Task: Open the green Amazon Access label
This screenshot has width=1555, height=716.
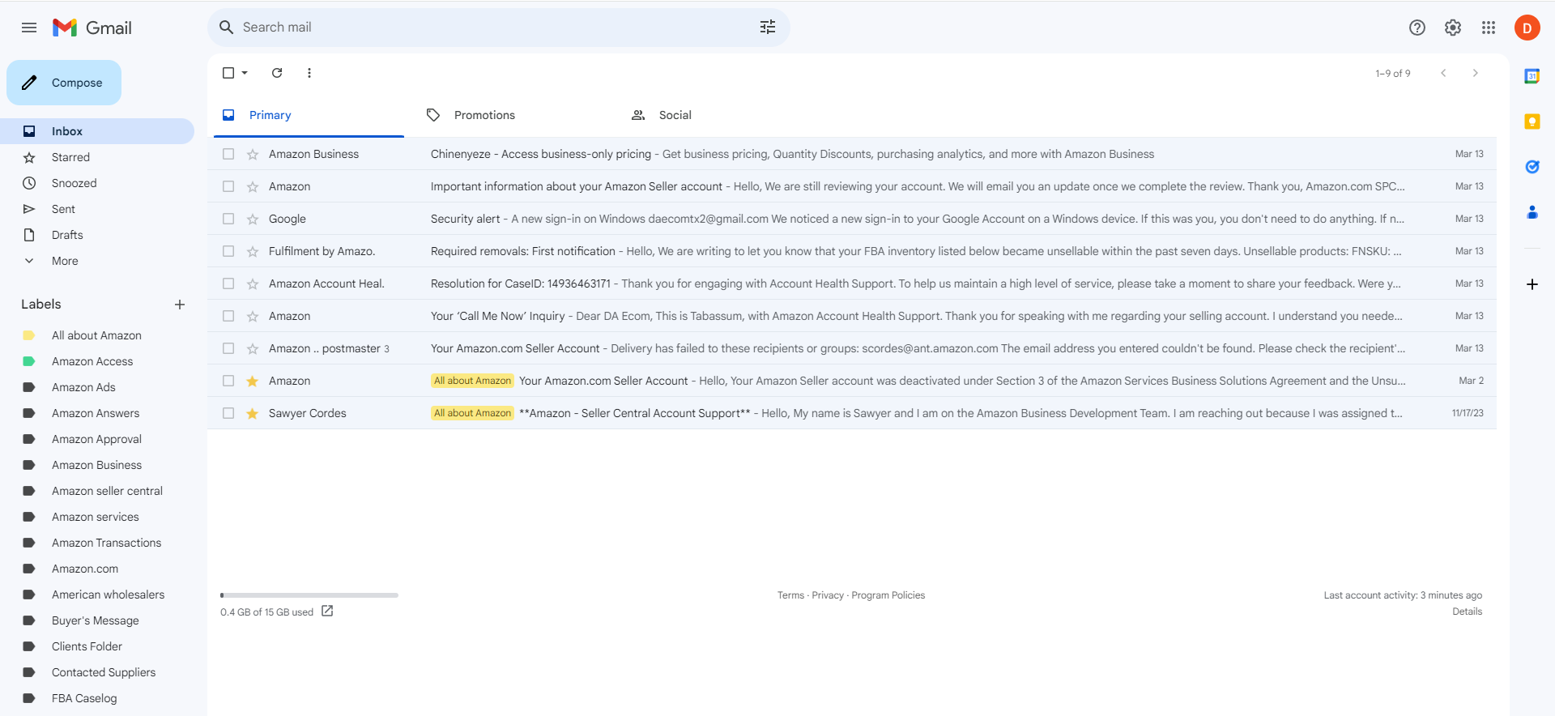Action: click(x=97, y=361)
